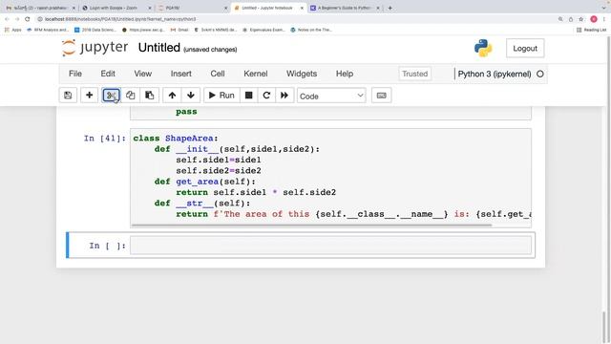Open the browser profile avatar
611x344 pixels.
pos(594,19)
